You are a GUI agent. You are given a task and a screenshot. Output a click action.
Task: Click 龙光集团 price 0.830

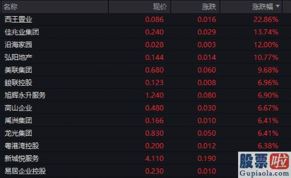[154, 133]
